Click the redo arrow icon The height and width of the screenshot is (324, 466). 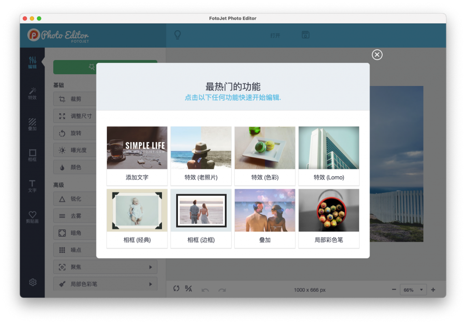(222, 290)
